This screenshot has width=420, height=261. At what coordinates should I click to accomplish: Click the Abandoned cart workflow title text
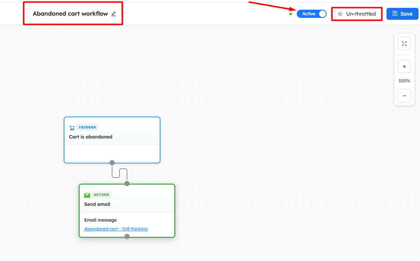(x=70, y=14)
